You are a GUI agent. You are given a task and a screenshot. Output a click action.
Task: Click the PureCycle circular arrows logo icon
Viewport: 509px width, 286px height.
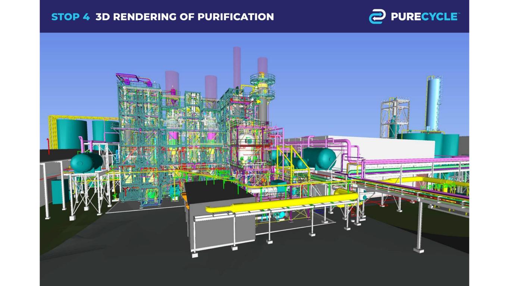[377, 17]
